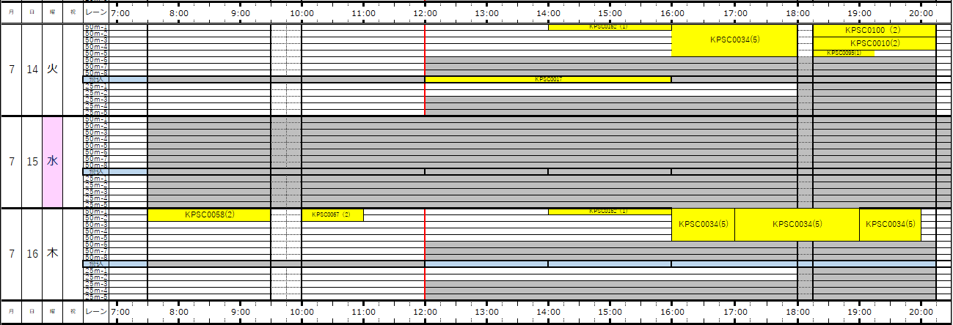Image resolution: width=953 pixels, height=325 pixels.
Task: Click the small KPSC0095(1) booking bar
Action: click(x=843, y=53)
